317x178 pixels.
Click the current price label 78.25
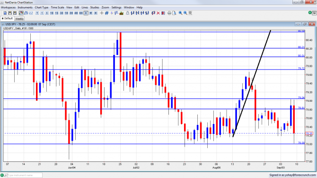coord(309,133)
